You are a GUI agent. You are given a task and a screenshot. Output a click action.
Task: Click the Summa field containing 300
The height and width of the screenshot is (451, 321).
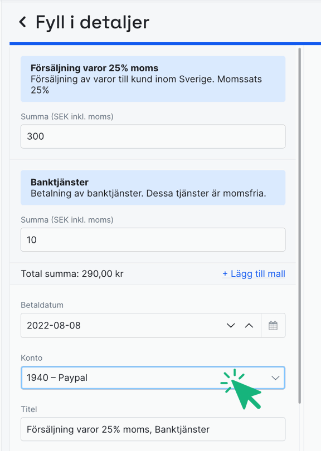click(153, 136)
